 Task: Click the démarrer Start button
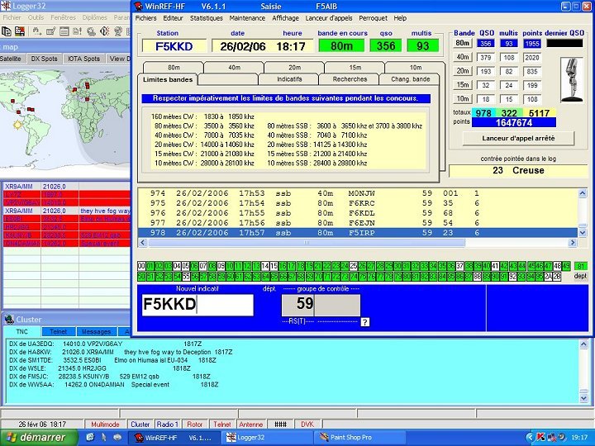pos(38,437)
